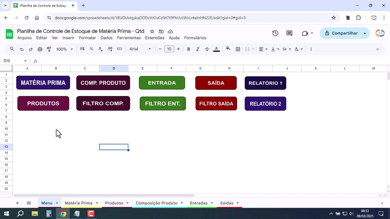Open the Arquivo menu

24,38
